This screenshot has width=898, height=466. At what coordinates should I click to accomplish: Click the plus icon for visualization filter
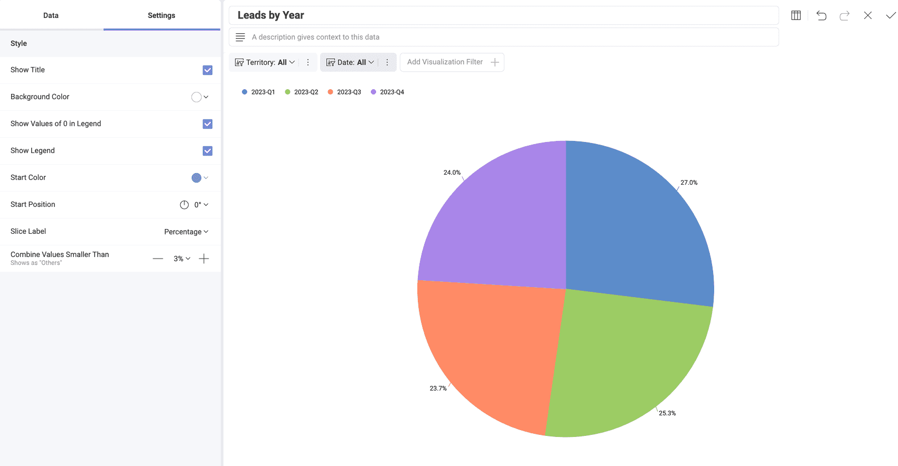click(x=495, y=62)
